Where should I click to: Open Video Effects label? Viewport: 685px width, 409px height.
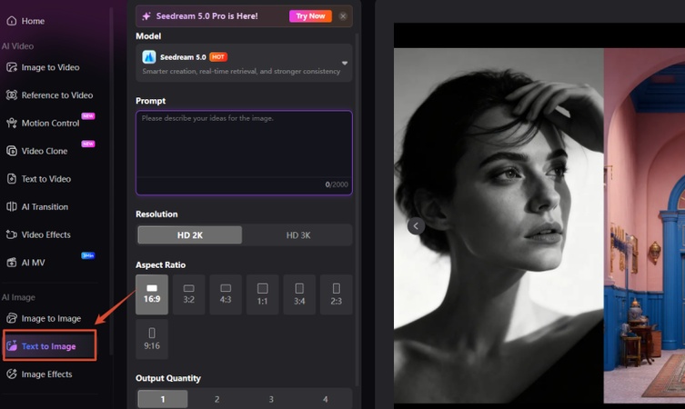click(45, 234)
